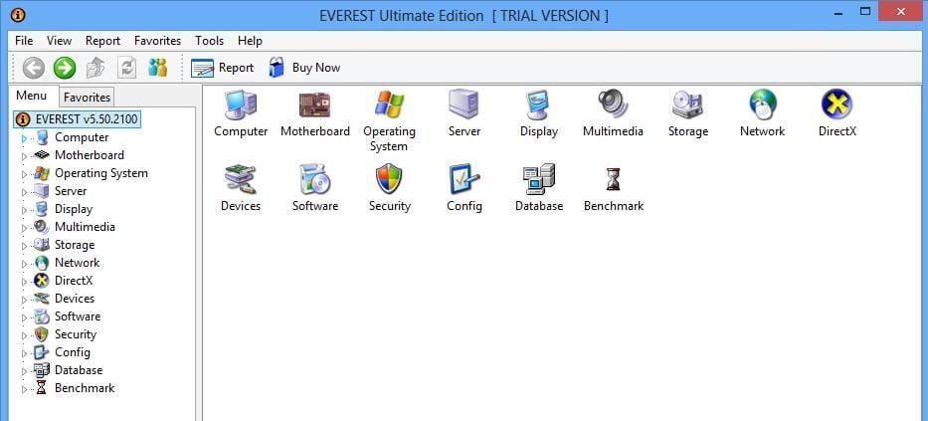Select Operating System in the sidebar tree
928x421 pixels.
(101, 173)
